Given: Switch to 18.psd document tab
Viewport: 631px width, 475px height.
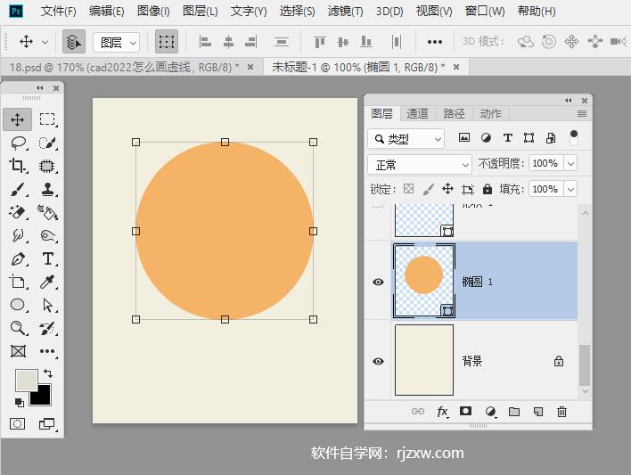Looking at the screenshot, I should pos(124,68).
